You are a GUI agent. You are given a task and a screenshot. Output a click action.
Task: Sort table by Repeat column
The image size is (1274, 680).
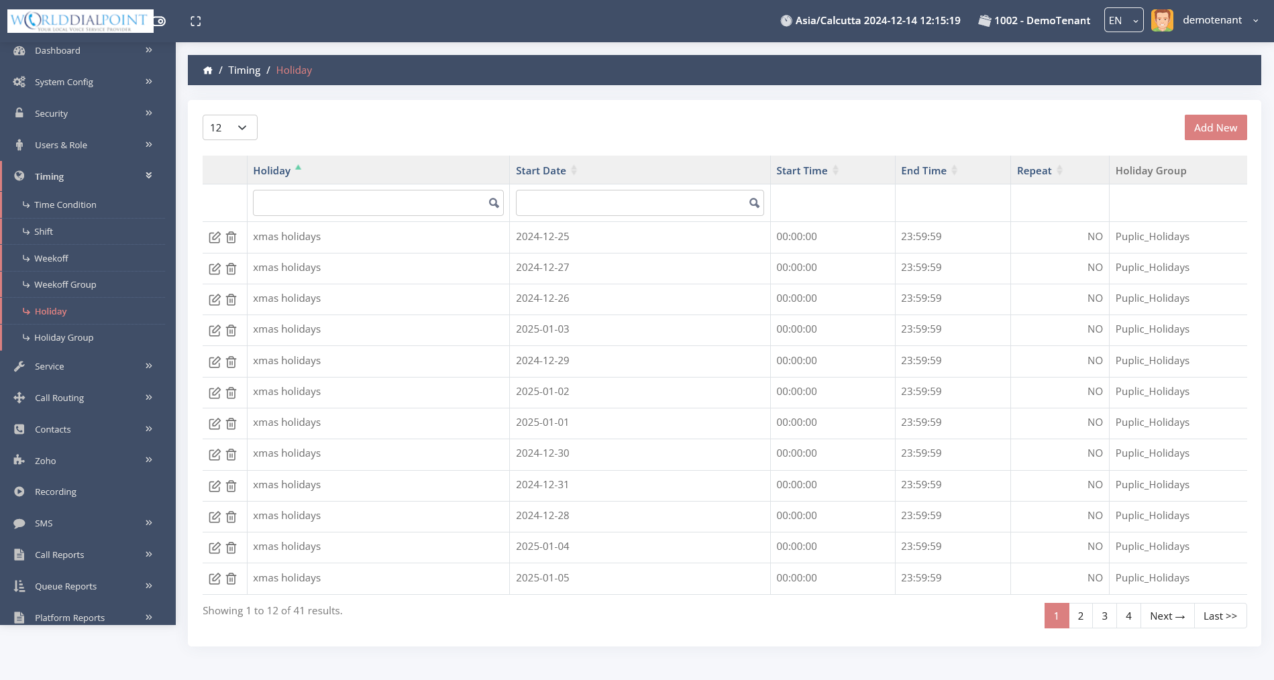click(1034, 171)
